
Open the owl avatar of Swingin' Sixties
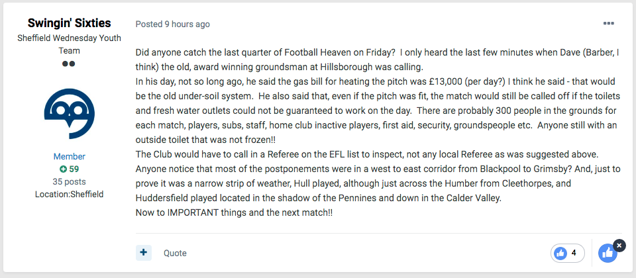(69, 114)
